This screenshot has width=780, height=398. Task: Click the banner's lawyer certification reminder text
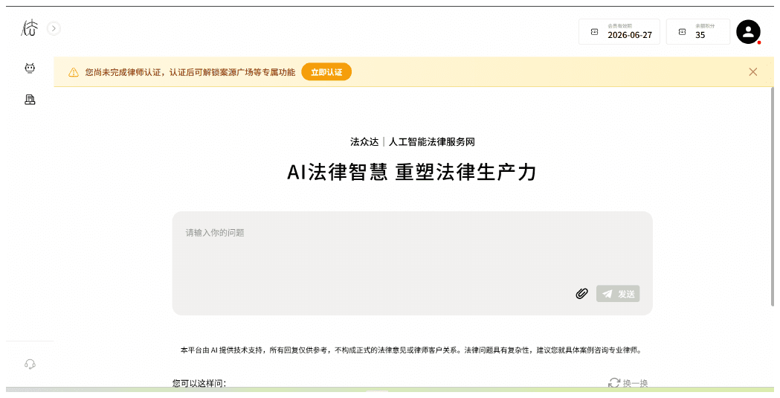coord(190,73)
